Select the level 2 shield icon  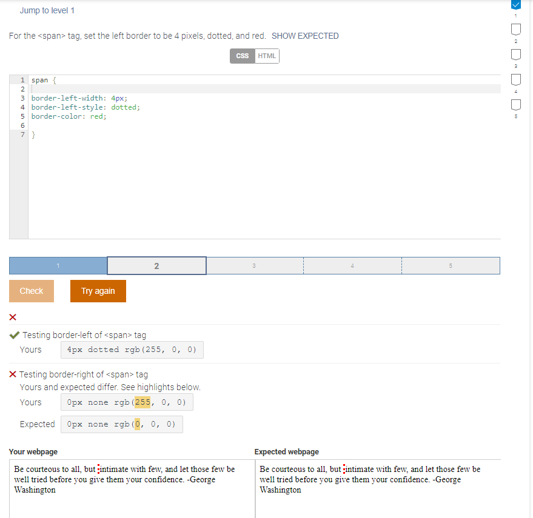(515, 30)
